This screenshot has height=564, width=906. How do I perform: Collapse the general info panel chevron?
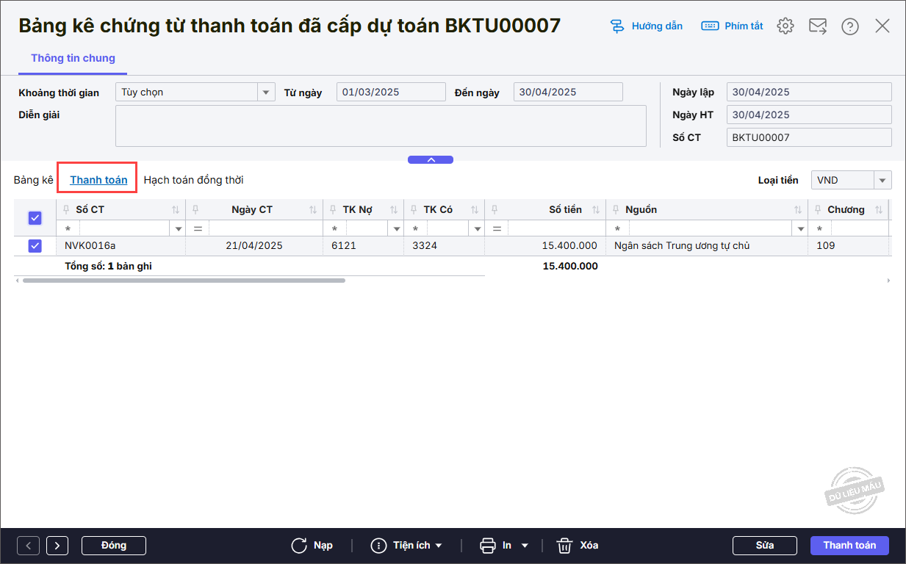coord(431,159)
